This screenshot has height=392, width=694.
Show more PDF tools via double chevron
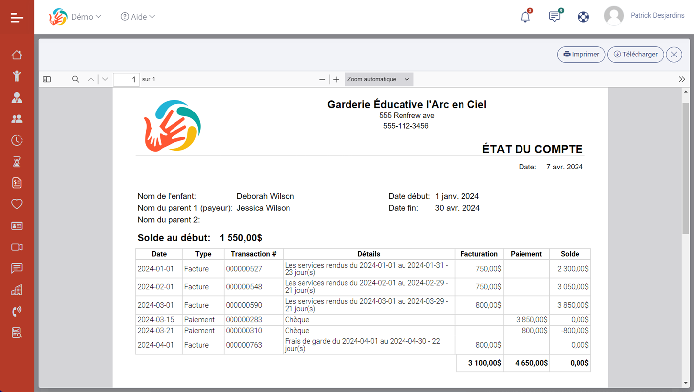click(x=682, y=79)
